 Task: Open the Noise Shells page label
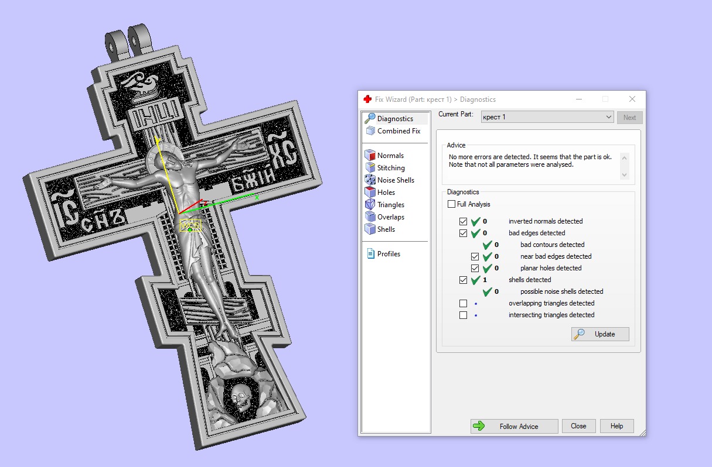click(396, 180)
